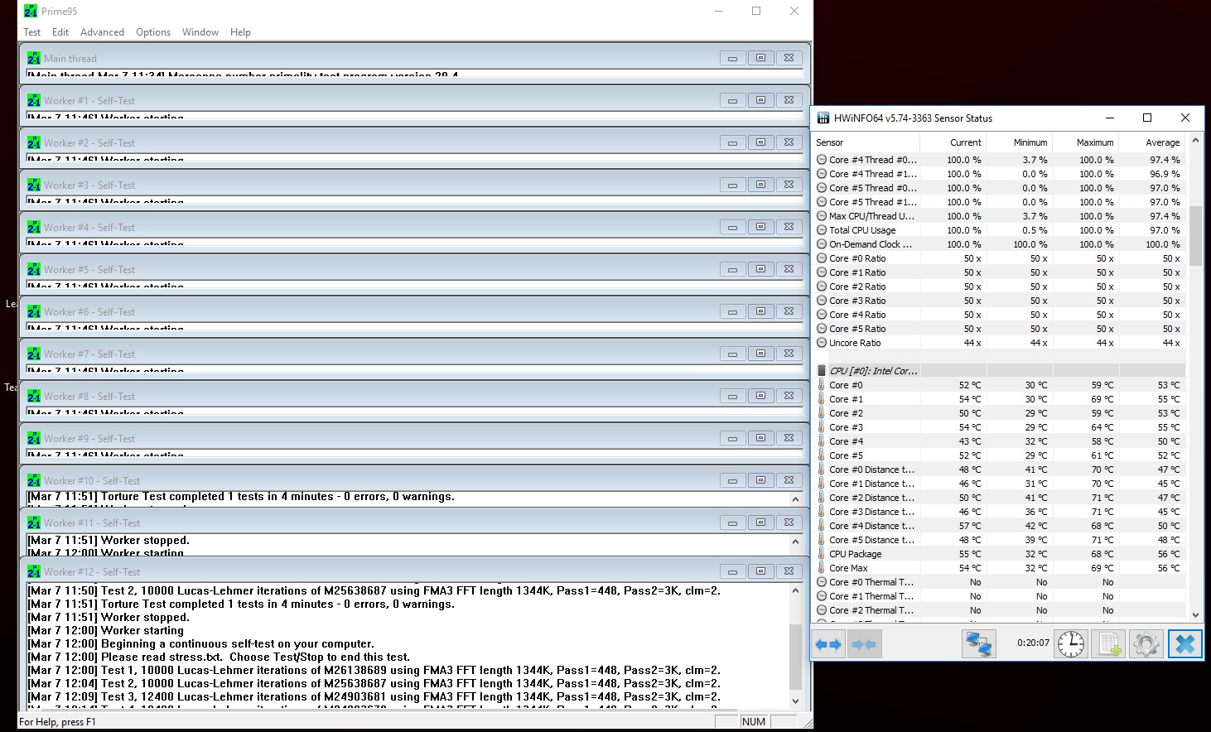Select the Core #0 Ratio sensor row
Screen dimensions: 1211x732
(998, 258)
